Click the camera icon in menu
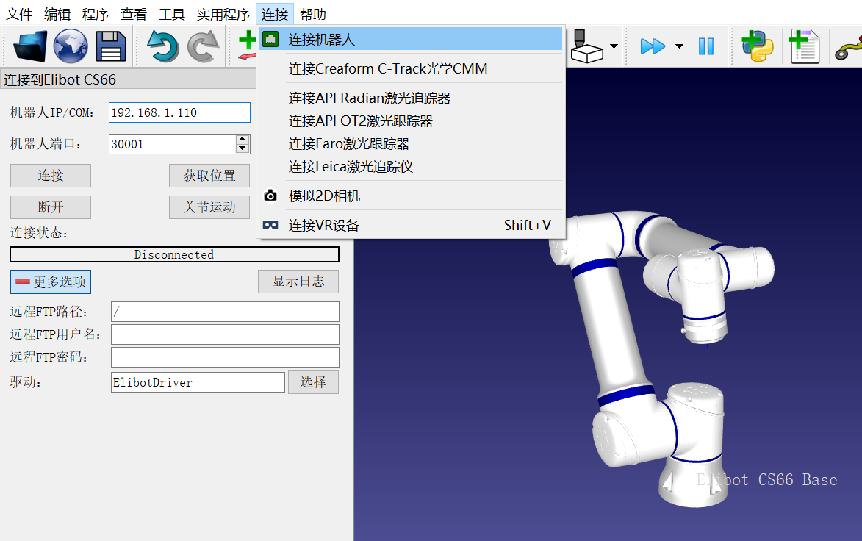862x541 pixels. point(270,196)
